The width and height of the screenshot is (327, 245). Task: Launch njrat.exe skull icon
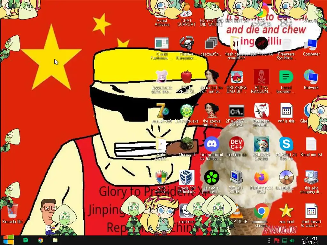(x=186, y=213)
